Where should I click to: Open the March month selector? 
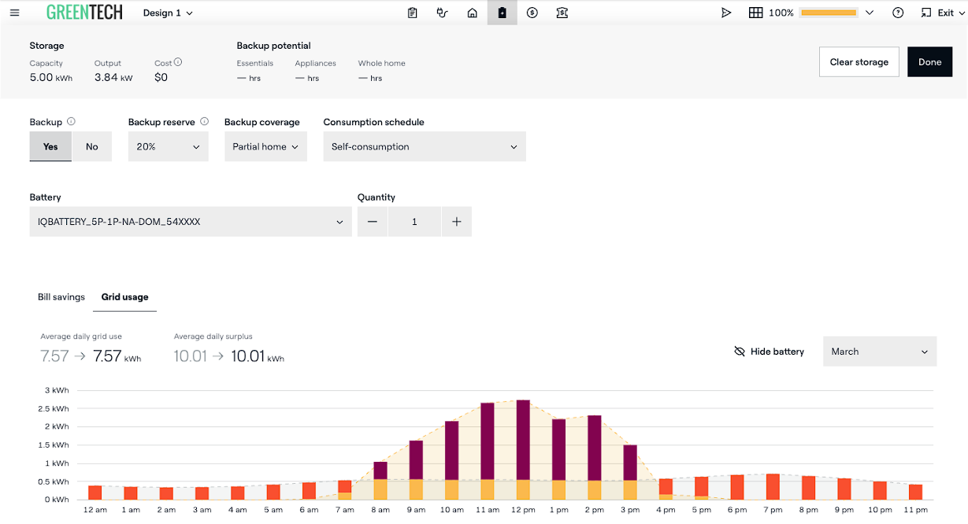880,352
